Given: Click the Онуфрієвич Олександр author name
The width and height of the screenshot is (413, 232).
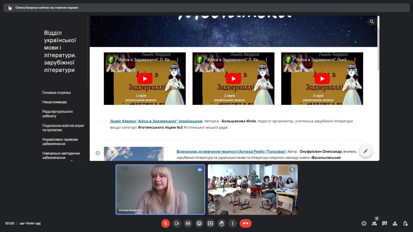Looking at the screenshot, I should pos(321,151).
